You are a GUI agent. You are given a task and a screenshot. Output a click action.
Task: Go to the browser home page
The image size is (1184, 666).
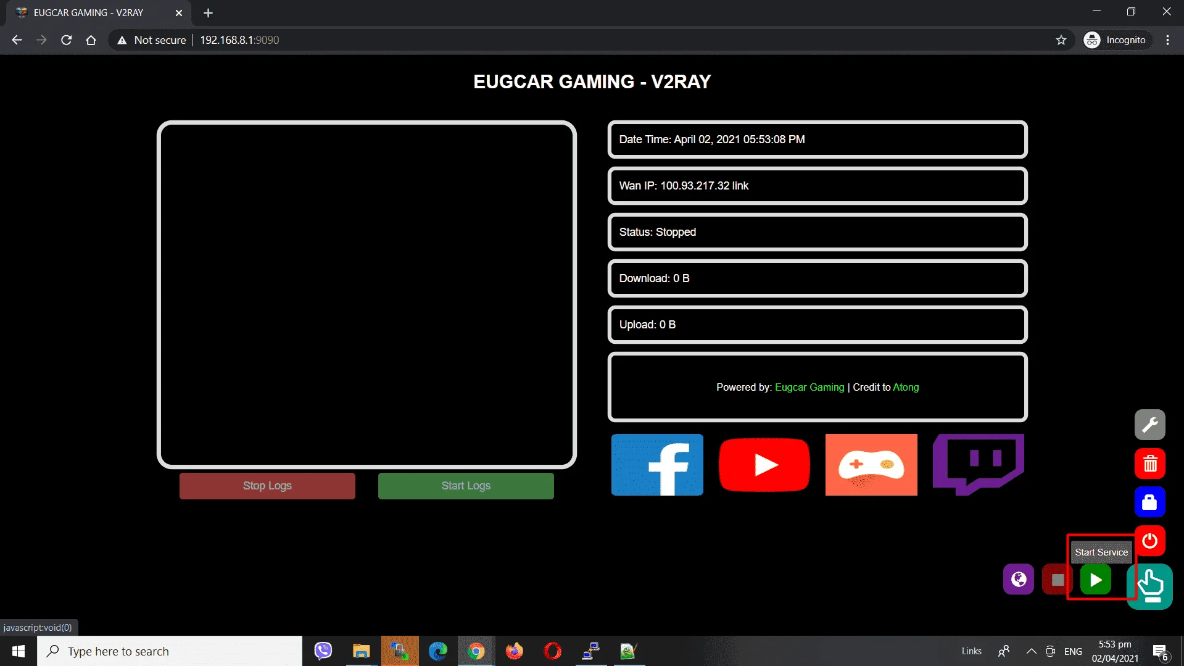[91, 40]
